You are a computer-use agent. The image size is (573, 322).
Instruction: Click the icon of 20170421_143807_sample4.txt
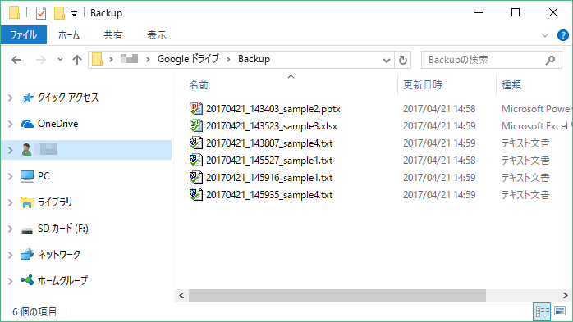[x=196, y=143]
